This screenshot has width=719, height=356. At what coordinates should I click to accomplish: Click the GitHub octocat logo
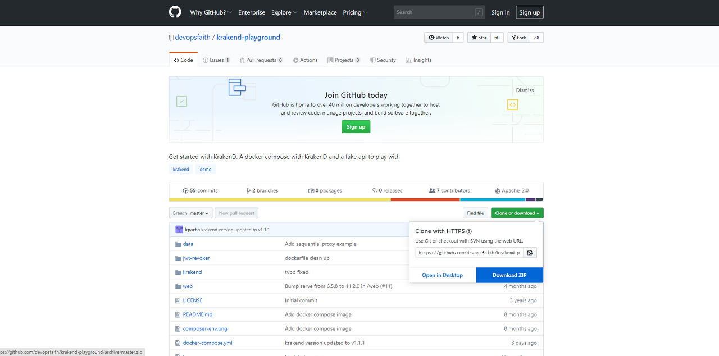coord(175,12)
